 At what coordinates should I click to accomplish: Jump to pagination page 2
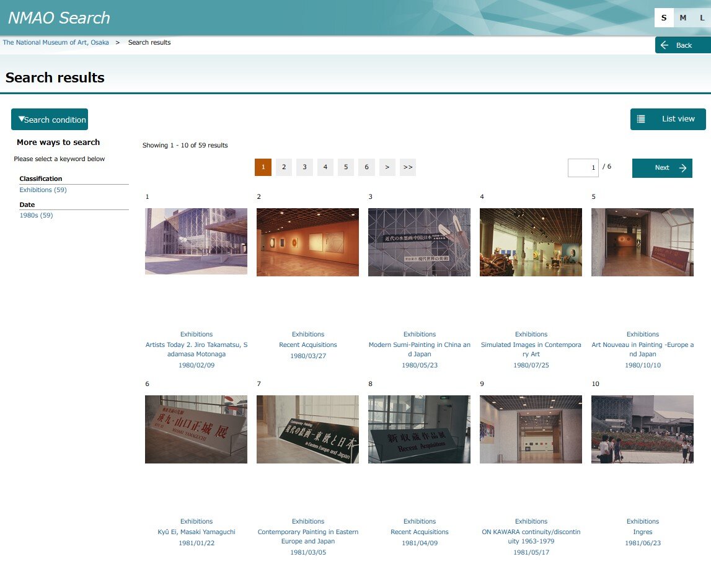(x=284, y=167)
